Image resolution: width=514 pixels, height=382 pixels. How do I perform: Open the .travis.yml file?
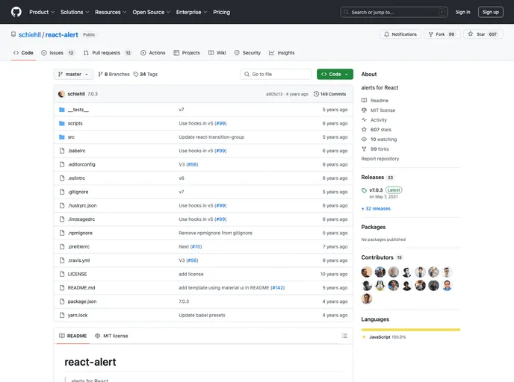(x=78, y=260)
